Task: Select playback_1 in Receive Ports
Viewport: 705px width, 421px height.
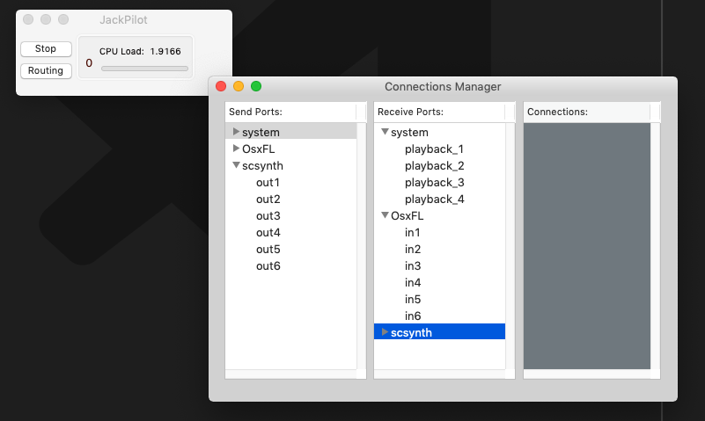Action: pyautogui.click(x=434, y=149)
